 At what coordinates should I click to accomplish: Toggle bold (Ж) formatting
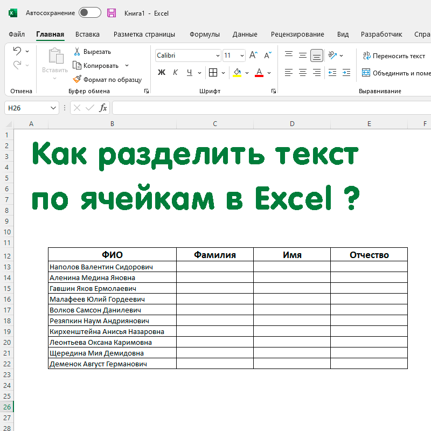[x=161, y=73]
